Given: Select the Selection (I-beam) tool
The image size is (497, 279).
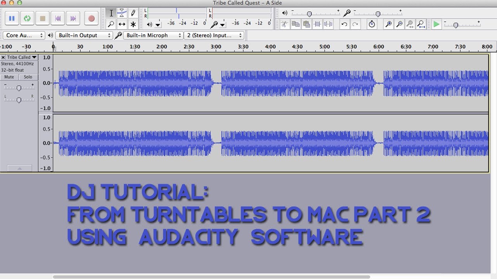Looking at the screenshot, I should coord(111,13).
